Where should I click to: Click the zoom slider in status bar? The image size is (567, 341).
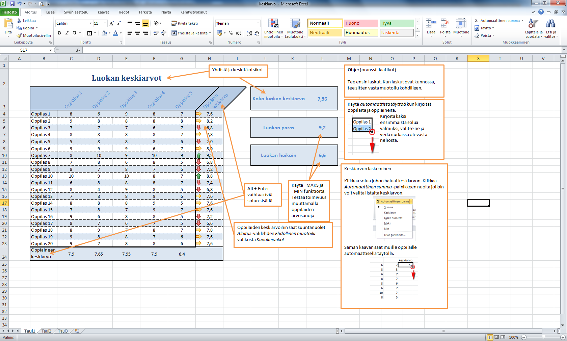click(x=543, y=337)
